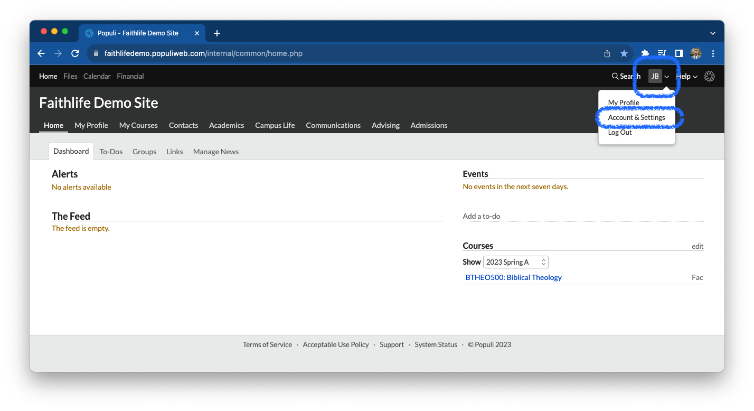The image size is (754, 411).
Task: Click Home in the top black bar
Action: (x=48, y=76)
